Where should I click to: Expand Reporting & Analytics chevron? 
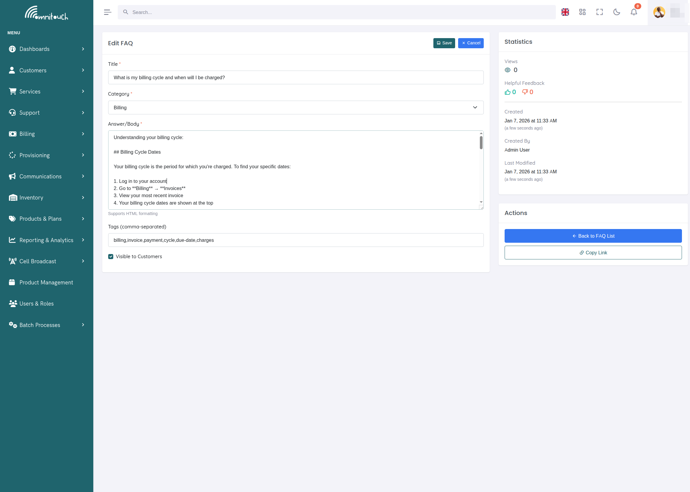coord(83,240)
